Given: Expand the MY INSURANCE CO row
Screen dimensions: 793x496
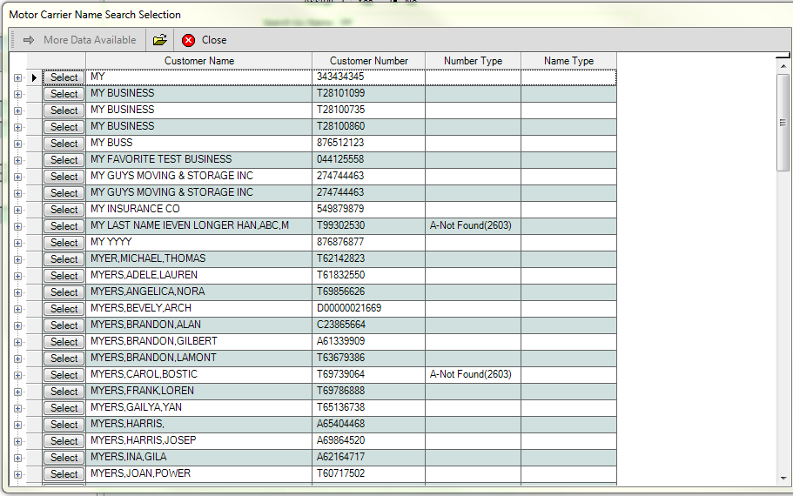Looking at the screenshot, I should tap(17, 210).
